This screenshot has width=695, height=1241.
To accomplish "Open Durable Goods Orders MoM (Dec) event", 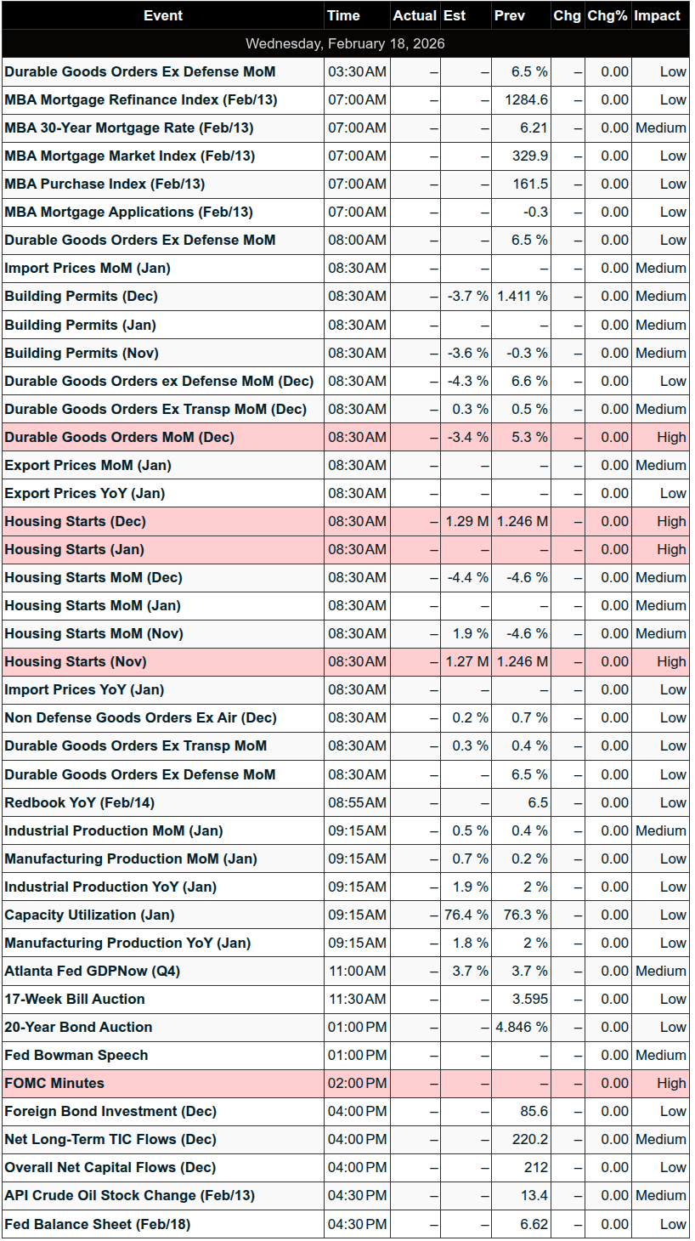I will click(x=119, y=437).
